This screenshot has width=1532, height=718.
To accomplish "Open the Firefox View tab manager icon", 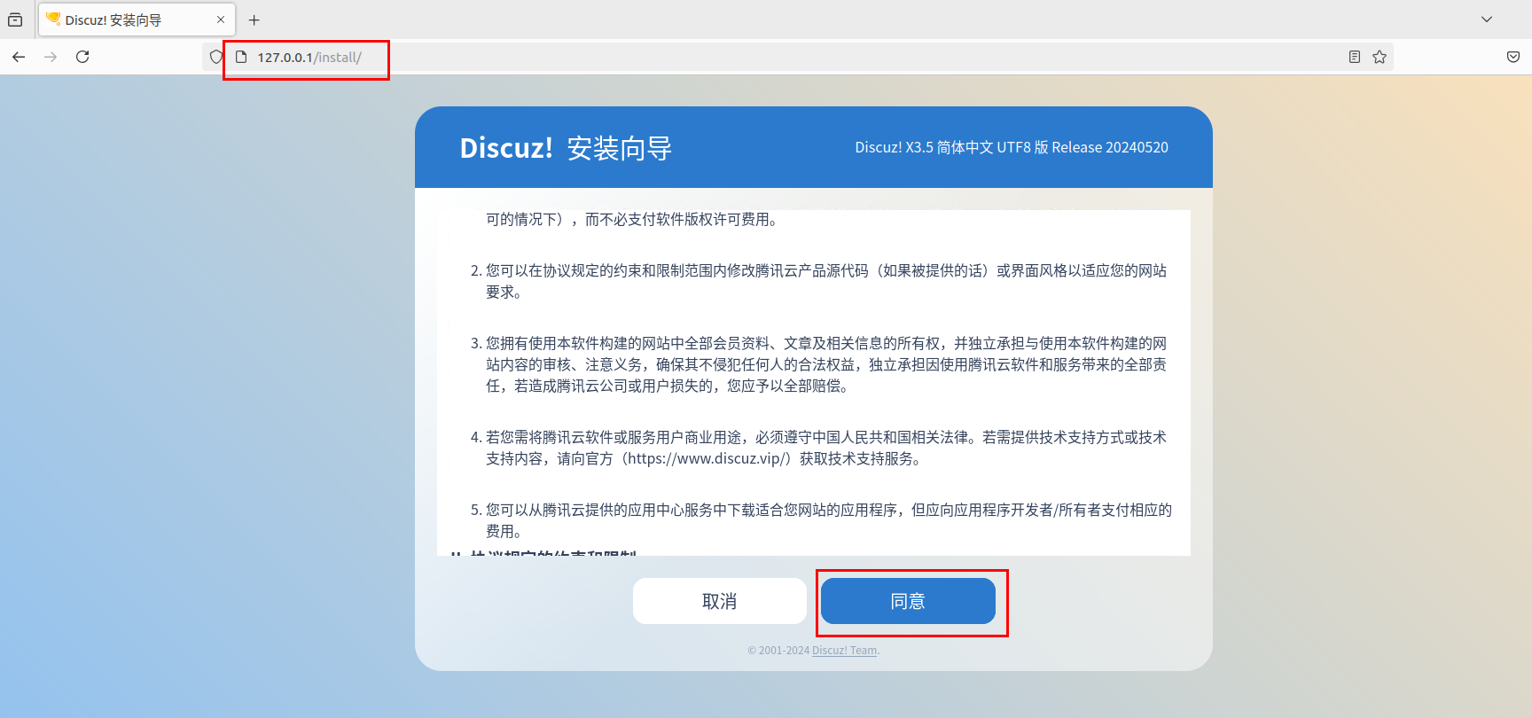I will (x=15, y=20).
